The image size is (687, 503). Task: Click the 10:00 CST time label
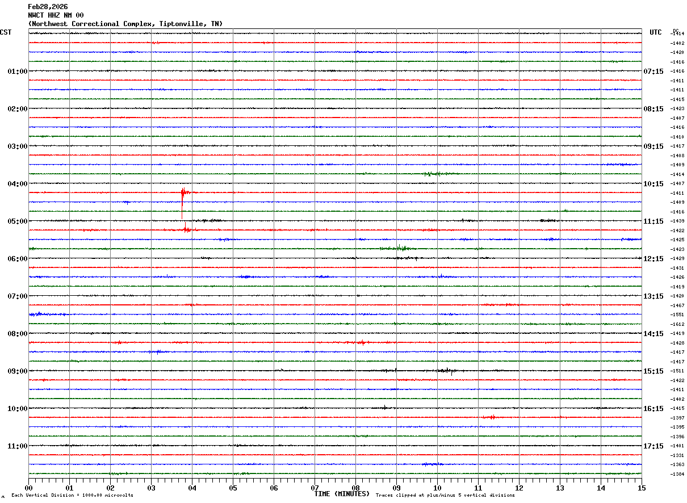click(18, 409)
